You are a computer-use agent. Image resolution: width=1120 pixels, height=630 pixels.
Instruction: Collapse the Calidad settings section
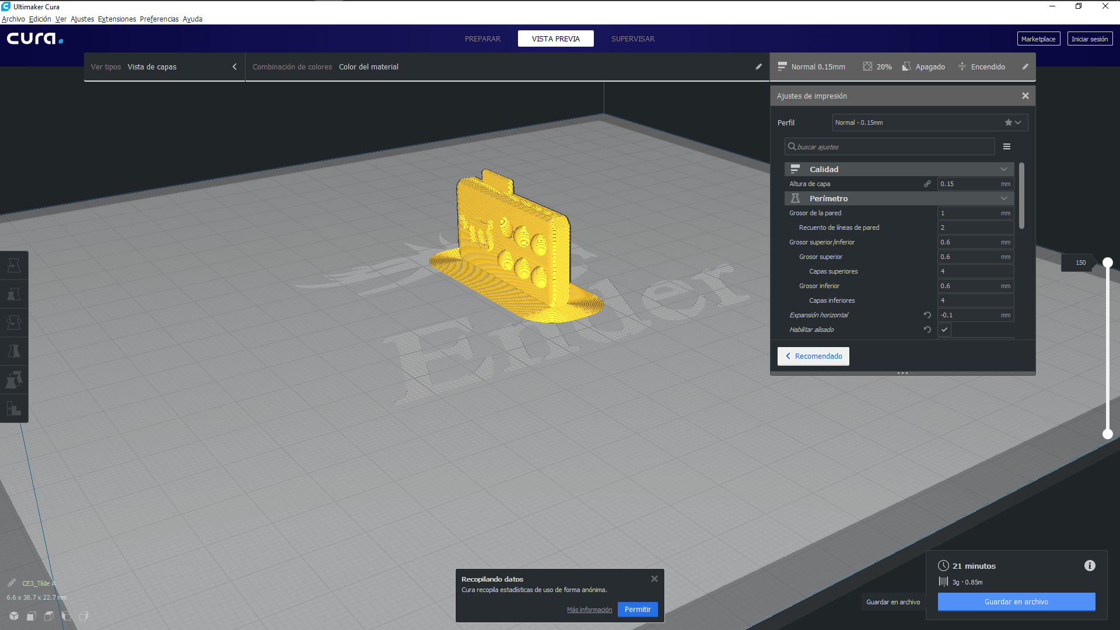pos(1004,169)
